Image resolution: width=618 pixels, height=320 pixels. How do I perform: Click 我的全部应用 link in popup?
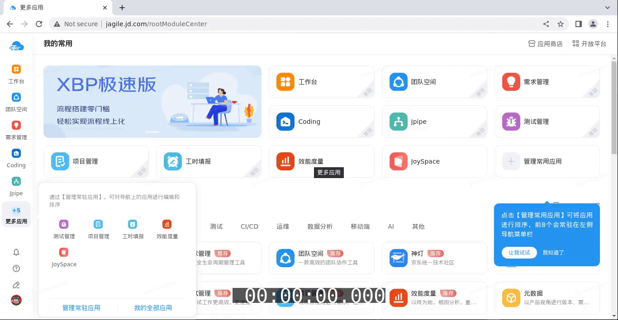click(153, 308)
